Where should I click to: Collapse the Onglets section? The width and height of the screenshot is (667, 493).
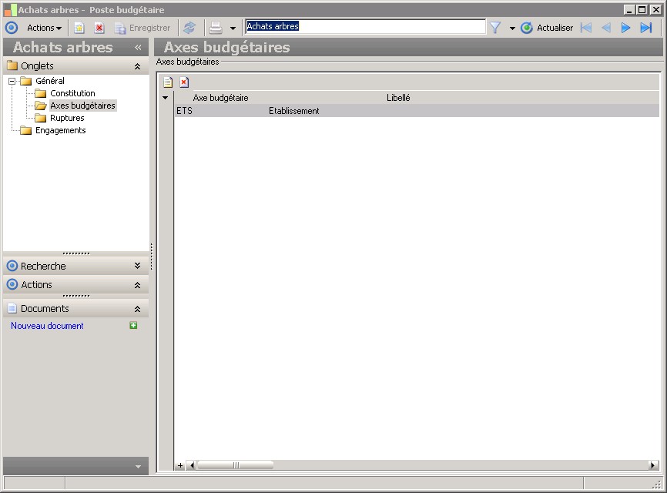[137, 66]
